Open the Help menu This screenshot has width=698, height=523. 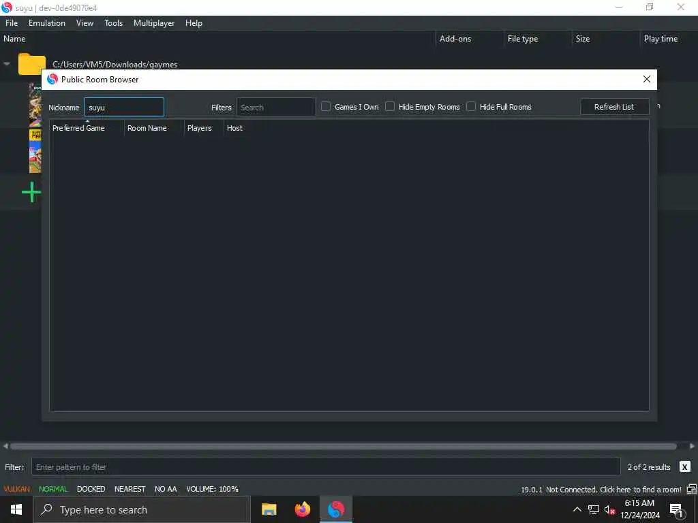click(194, 23)
